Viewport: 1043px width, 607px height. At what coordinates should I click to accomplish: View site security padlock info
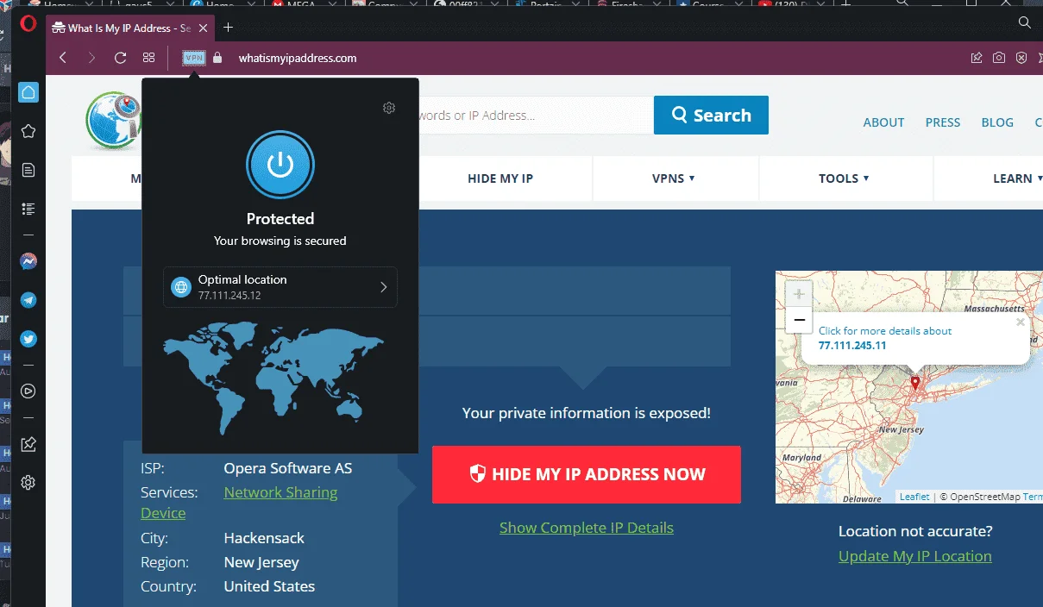click(x=217, y=58)
